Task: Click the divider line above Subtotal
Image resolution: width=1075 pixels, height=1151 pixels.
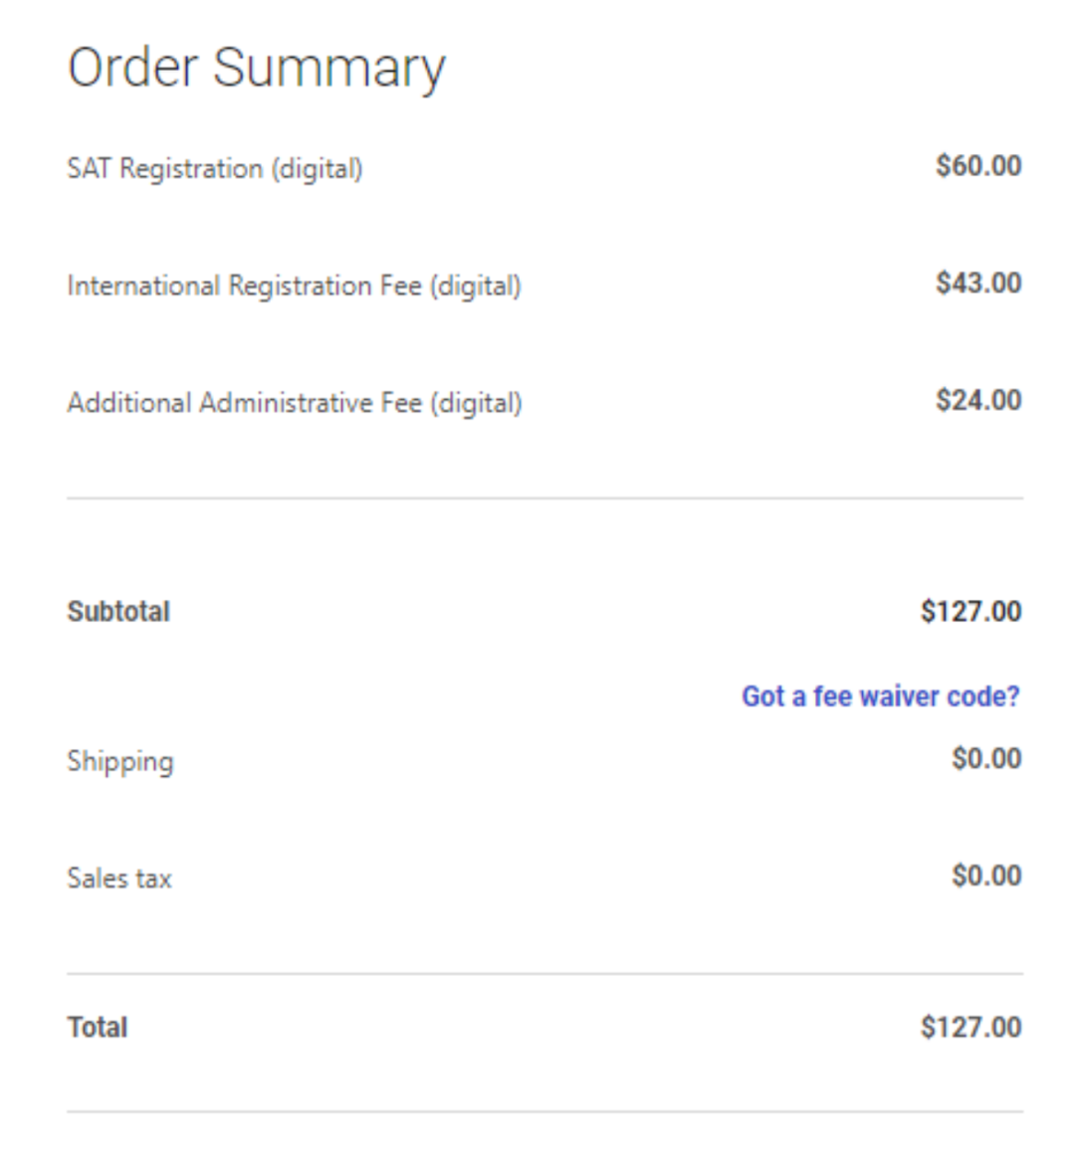Action: click(544, 498)
